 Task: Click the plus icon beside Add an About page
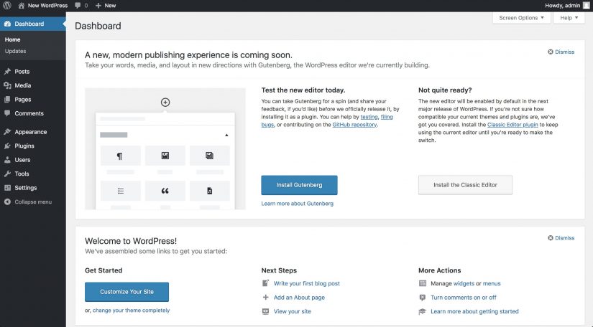pyautogui.click(x=265, y=297)
